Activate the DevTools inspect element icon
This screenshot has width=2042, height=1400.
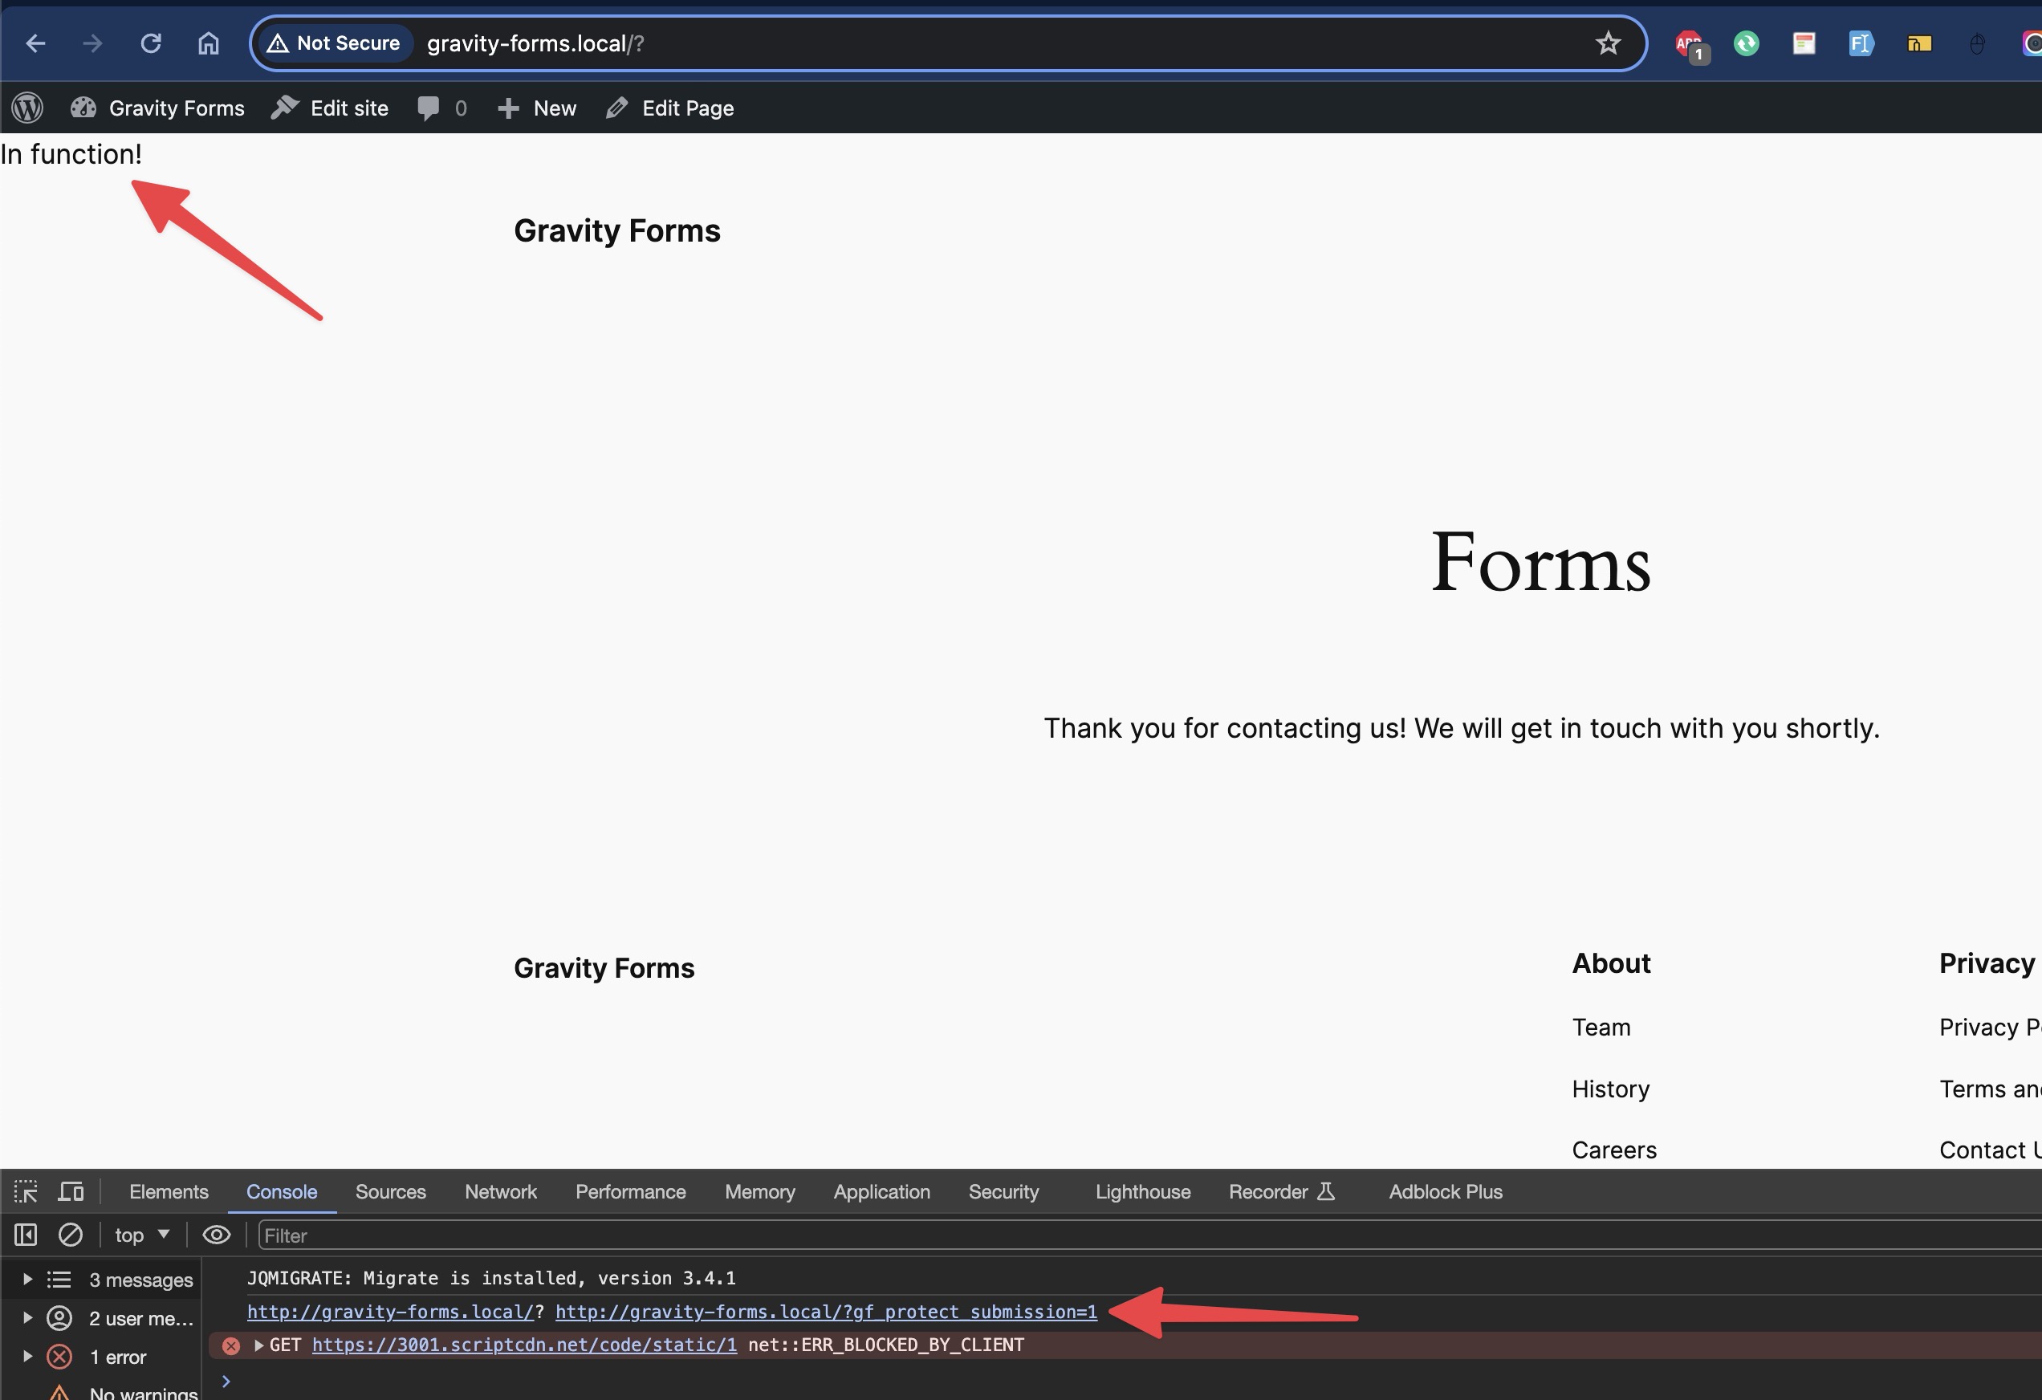[26, 1192]
